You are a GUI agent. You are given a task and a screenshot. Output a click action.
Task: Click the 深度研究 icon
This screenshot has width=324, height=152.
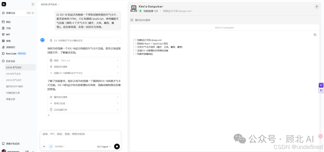click(3, 47)
